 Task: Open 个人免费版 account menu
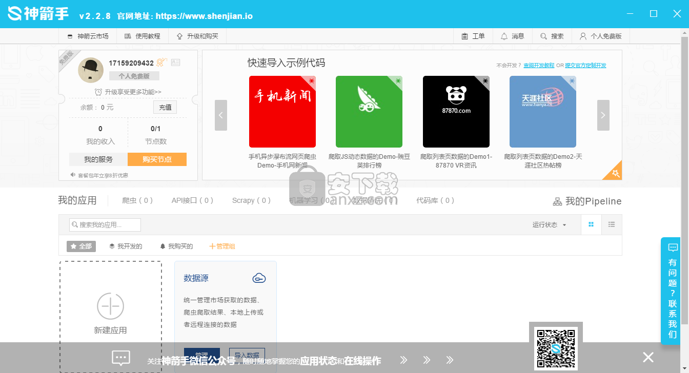coord(600,36)
